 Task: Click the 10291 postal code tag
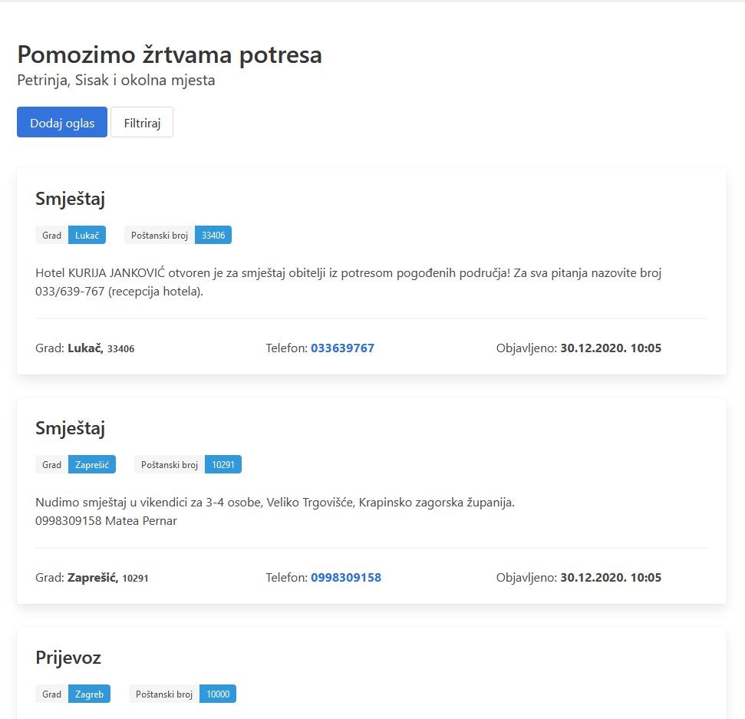[223, 465]
